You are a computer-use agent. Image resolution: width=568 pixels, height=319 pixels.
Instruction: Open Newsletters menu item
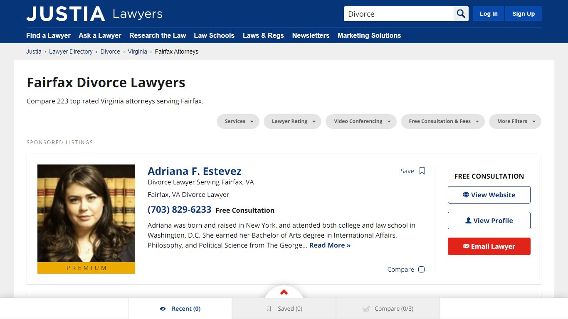(x=311, y=35)
